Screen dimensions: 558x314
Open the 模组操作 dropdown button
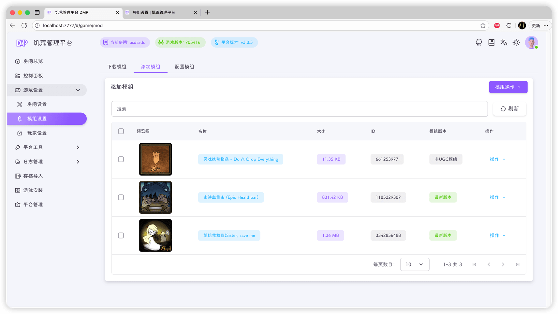point(508,87)
